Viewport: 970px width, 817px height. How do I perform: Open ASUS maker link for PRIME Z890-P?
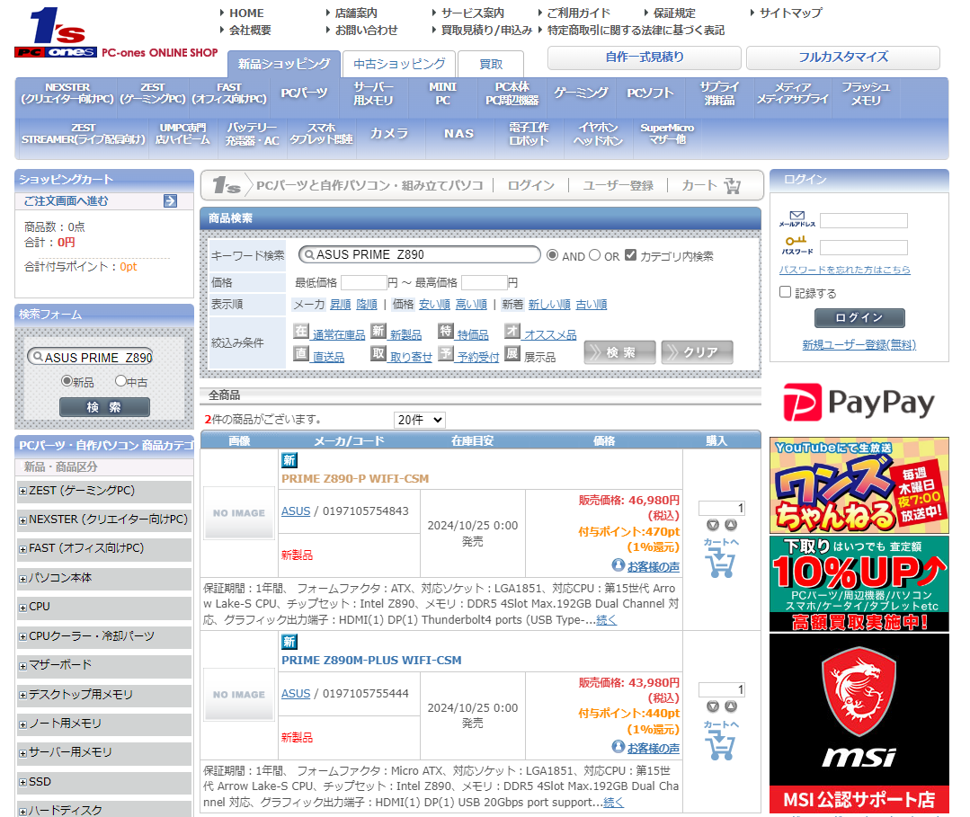[x=296, y=511]
